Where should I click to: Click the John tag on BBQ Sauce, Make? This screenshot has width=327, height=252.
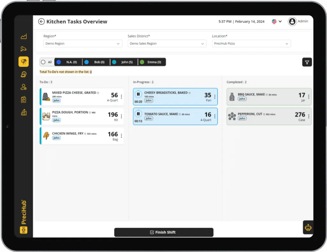click(x=242, y=99)
